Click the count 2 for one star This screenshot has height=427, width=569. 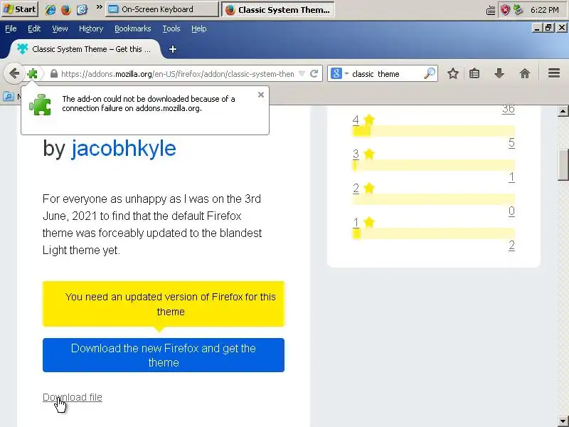coord(511,246)
